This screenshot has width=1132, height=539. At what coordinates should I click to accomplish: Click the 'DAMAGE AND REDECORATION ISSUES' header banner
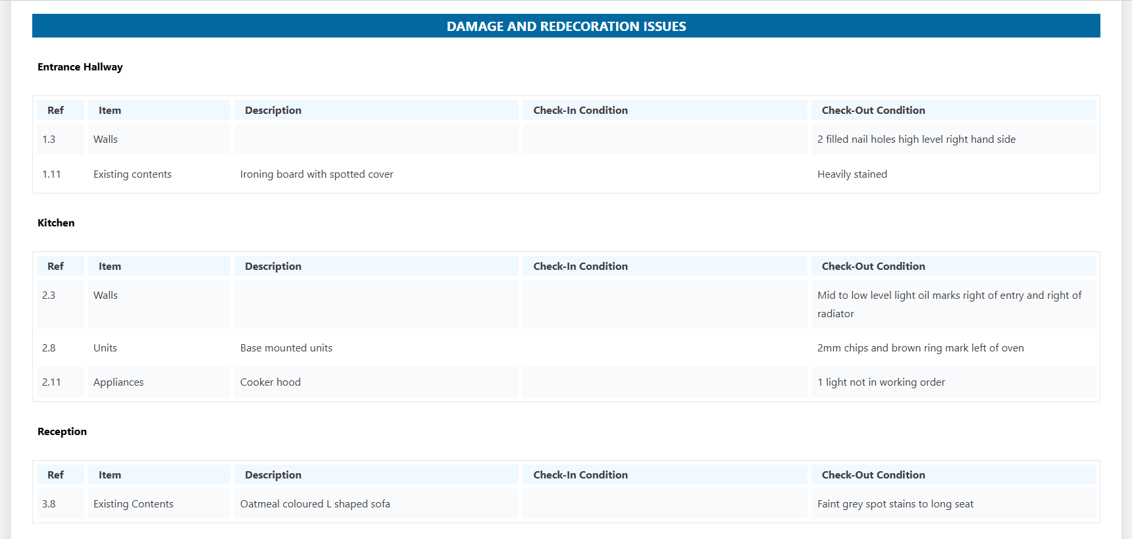point(566,26)
